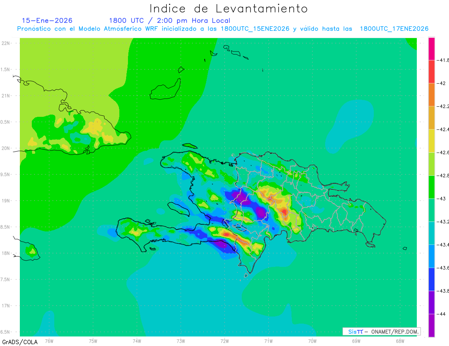Select the date label '15-Ene-2026'
Screen dimensions: 449x346
click(x=47, y=21)
